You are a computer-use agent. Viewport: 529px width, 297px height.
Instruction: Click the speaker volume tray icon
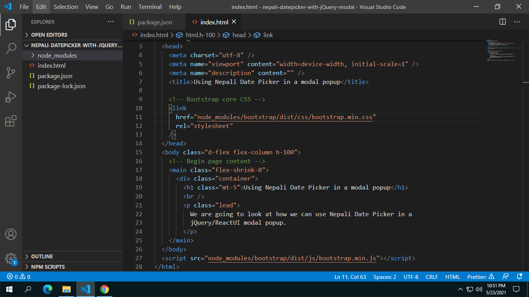click(479, 289)
